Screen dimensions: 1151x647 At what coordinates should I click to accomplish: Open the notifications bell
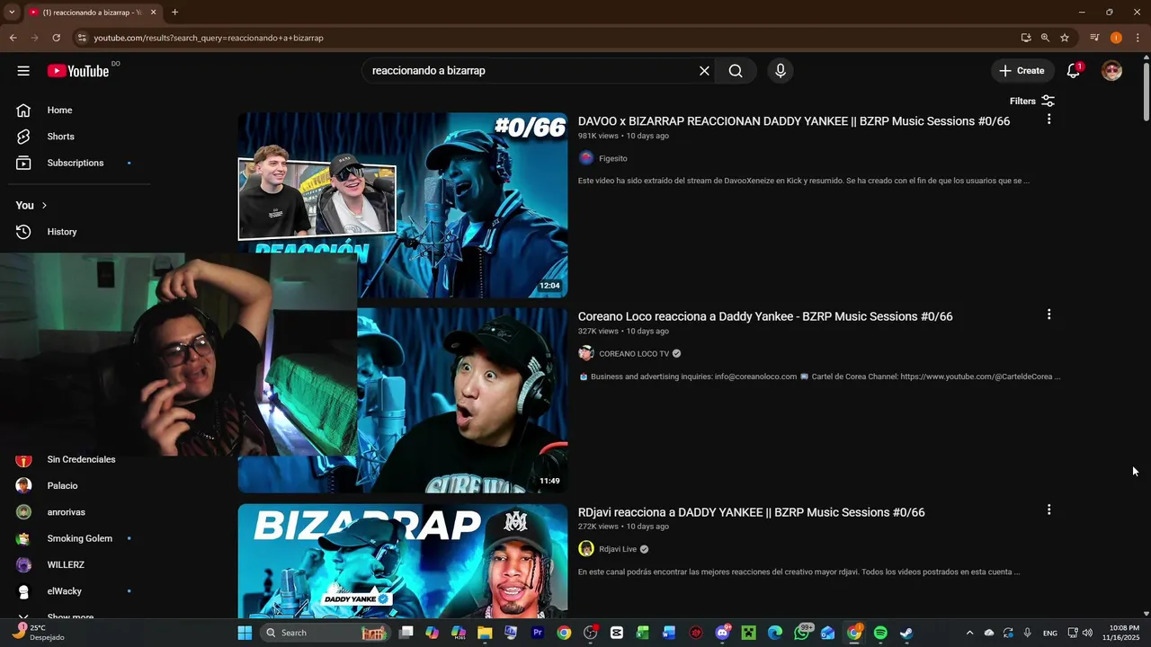(1074, 71)
